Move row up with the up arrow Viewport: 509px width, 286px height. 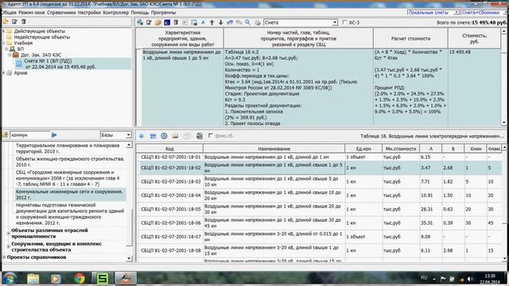(x=212, y=22)
